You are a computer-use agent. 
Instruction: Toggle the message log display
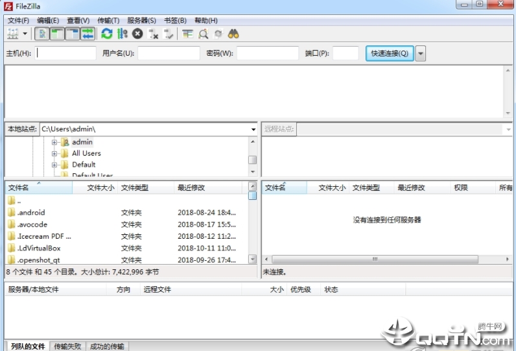point(42,34)
